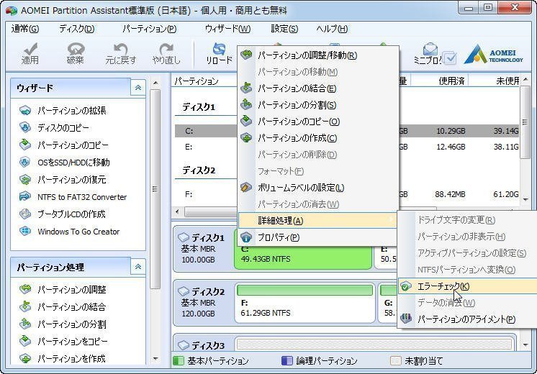Click the envelope icon in the toolbar
537x374 pixels.
click(x=430, y=49)
